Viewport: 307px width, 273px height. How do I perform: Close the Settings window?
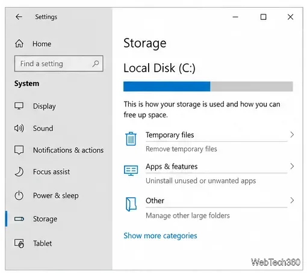[x=290, y=17]
